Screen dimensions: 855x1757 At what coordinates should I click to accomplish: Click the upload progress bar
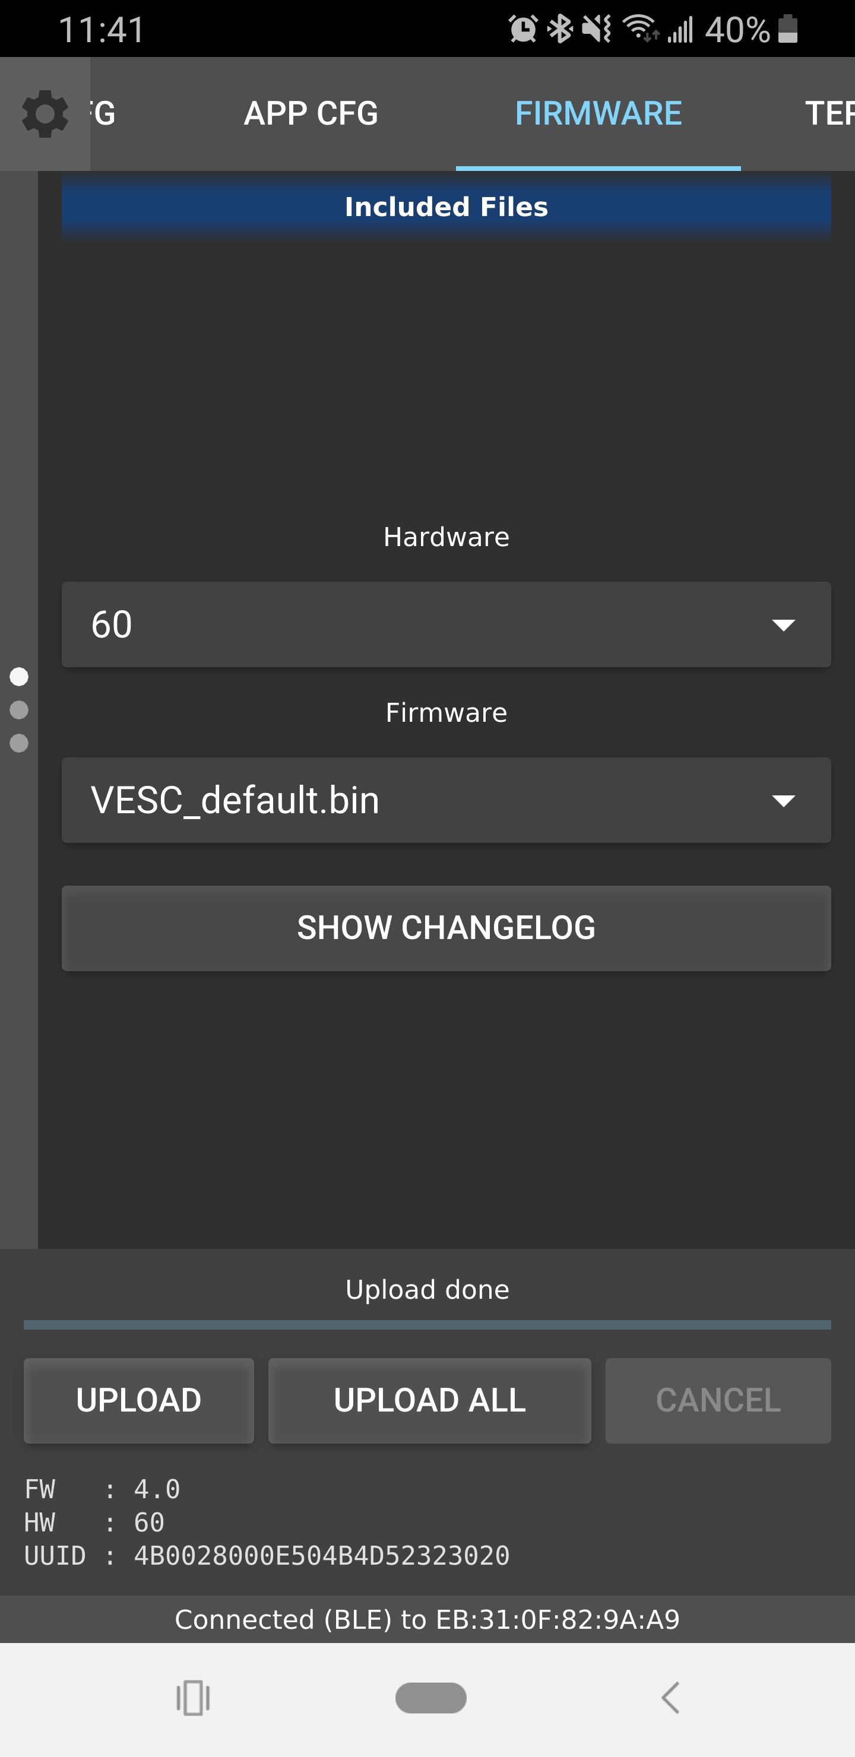427,1324
